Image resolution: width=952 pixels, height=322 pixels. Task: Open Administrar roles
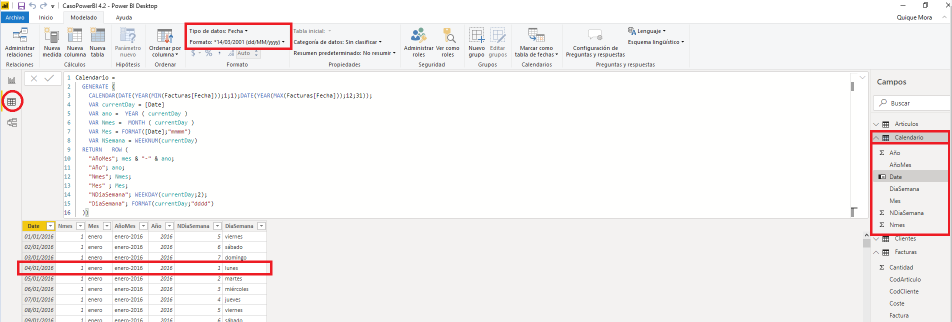point(418,43)
